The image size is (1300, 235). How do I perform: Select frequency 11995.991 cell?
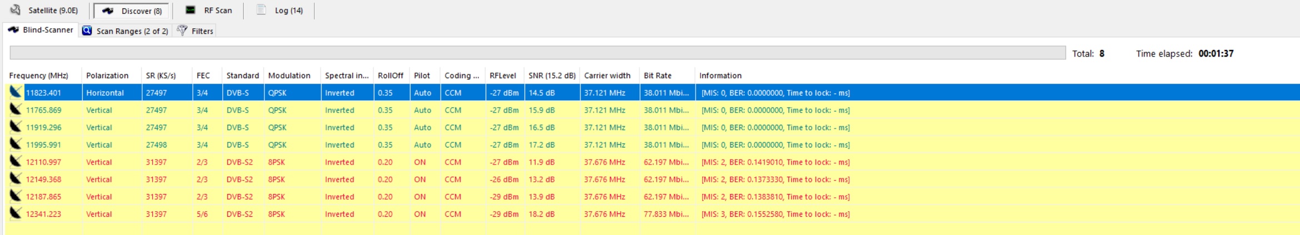coord(43,145)
